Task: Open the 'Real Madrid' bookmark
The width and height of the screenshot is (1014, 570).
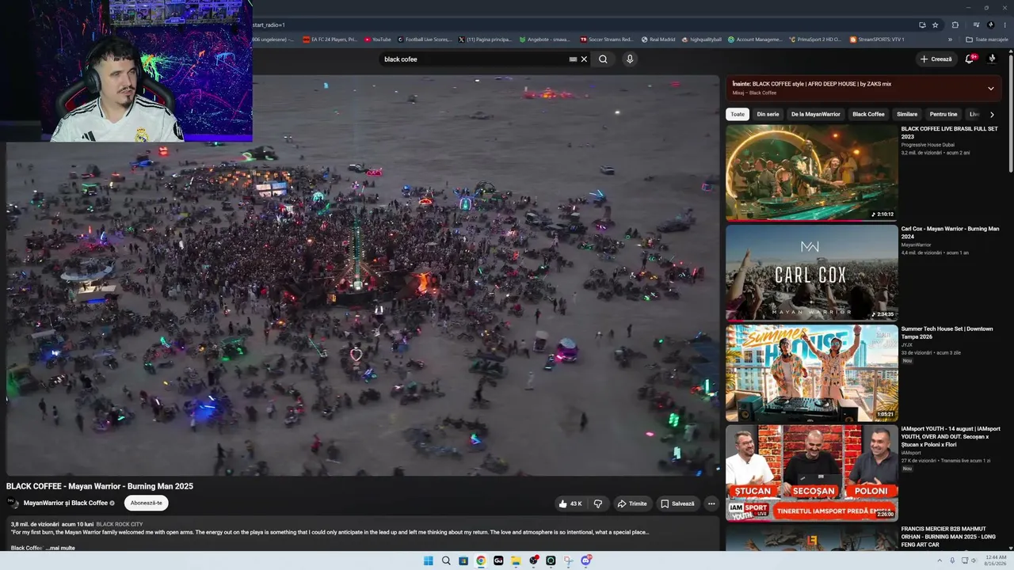Action: point(658,40)
